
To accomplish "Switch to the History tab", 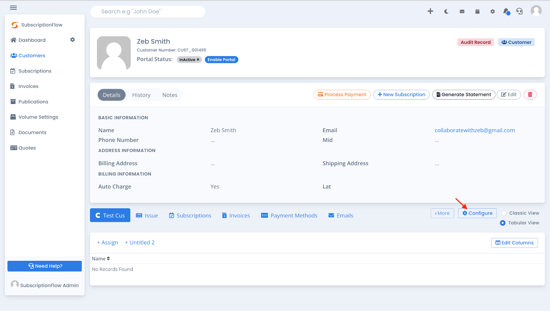I will coord(141,95).
